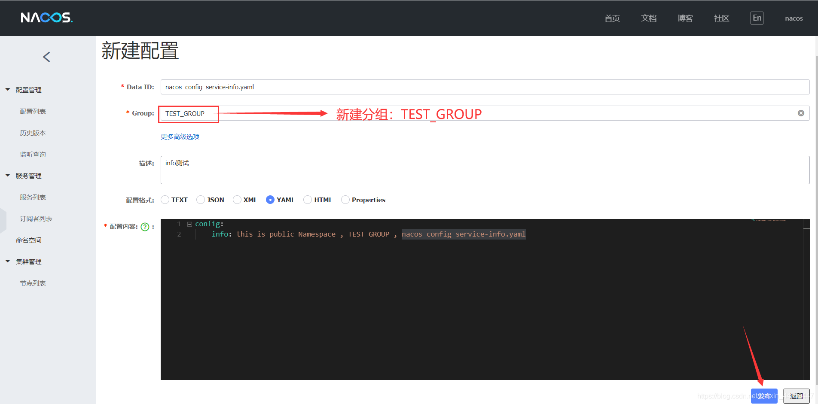Go to 订阅者列表 page
The width and height of the screenshot is (818, 404).
(36, 219)
